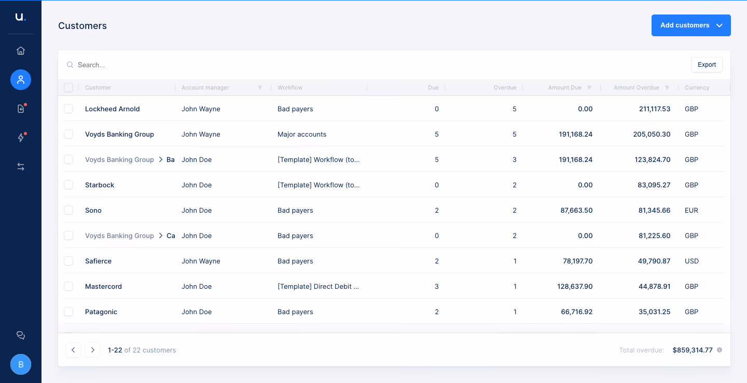Open the chat messages icon in sidebar

[x=21, y=335]
